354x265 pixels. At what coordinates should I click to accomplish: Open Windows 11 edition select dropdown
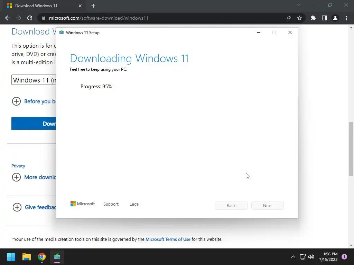click(x=34, y=80)
